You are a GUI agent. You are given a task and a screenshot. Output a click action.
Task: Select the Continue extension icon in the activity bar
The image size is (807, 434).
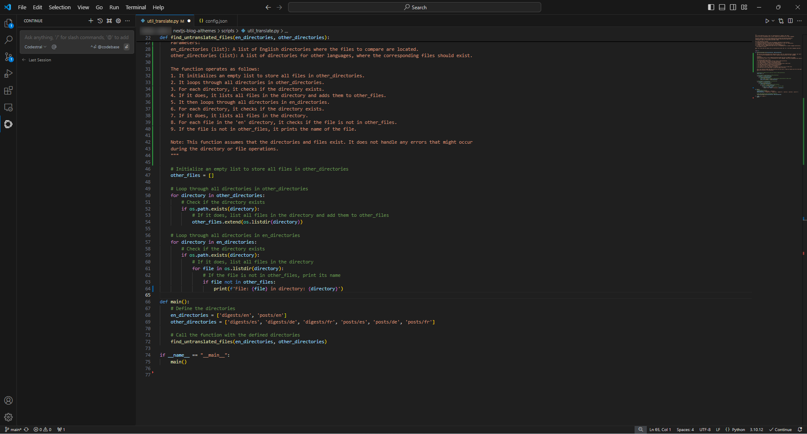coord(8,124)
